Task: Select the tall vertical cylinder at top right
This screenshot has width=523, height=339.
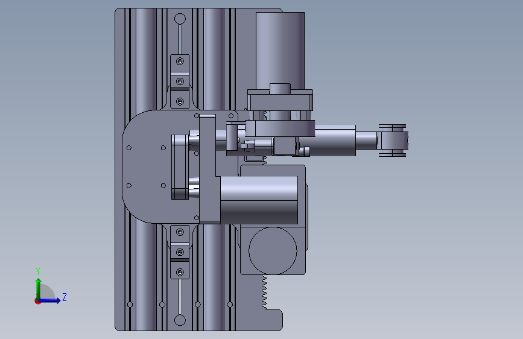Action: pos(280,50)
